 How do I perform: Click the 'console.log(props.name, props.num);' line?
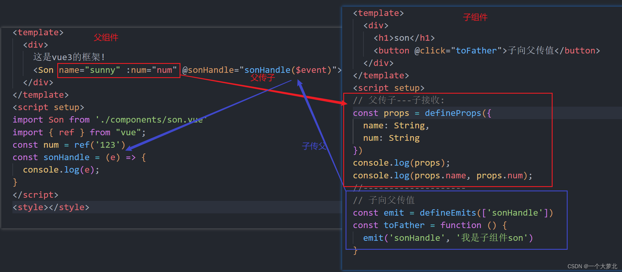coord(442,176)
